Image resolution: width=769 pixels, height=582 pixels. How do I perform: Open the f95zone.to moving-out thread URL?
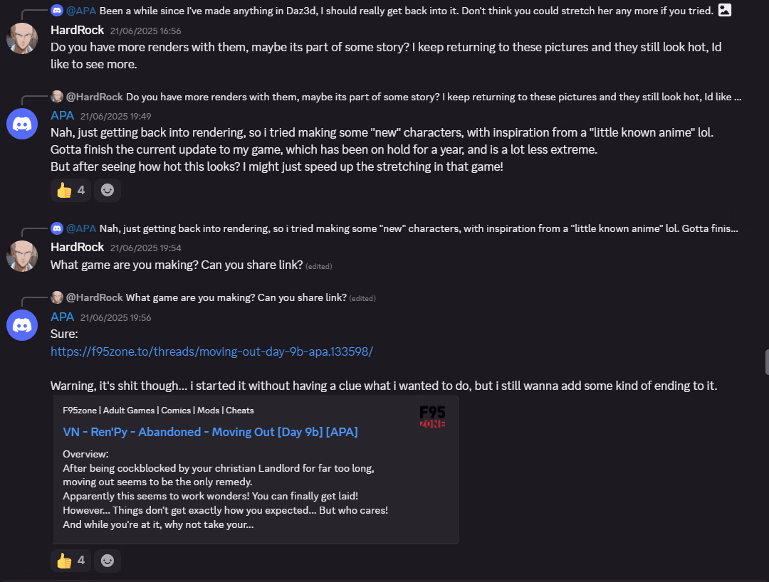pyautogui.click(x=211, y=351)
